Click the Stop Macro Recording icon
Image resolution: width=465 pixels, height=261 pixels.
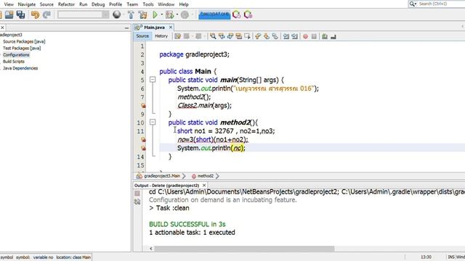314,36
